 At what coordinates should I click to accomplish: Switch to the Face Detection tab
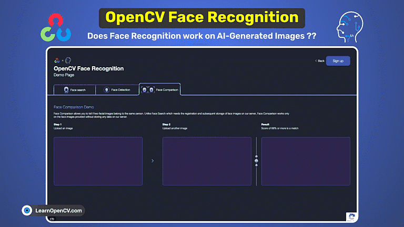[117, 90]
